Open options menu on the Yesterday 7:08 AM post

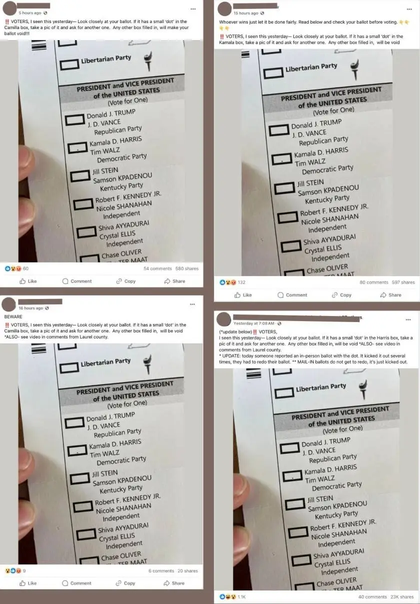point(408,320)
